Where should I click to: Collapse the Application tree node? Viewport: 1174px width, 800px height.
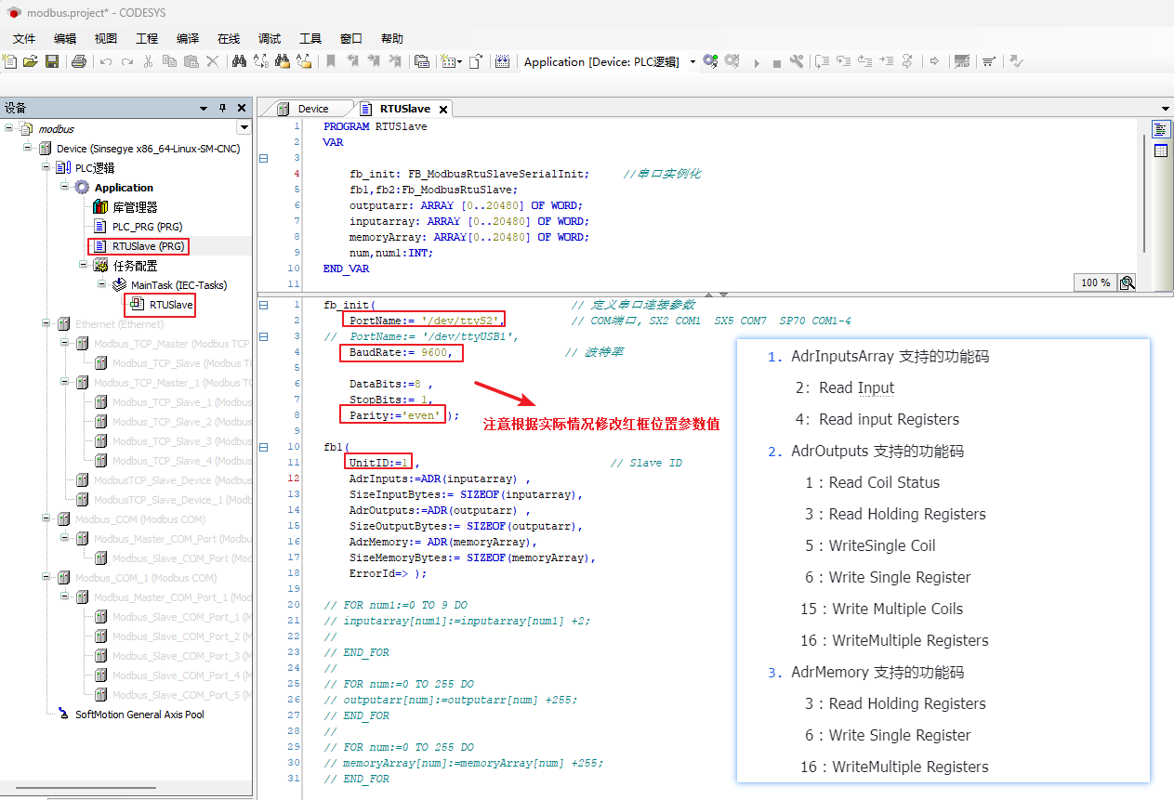[65, 188]
